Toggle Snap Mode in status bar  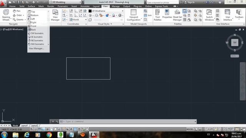point(35,129)
